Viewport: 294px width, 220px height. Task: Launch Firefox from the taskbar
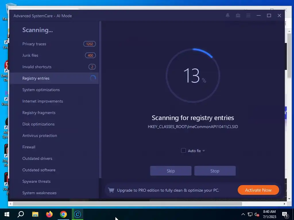[49, 214]
